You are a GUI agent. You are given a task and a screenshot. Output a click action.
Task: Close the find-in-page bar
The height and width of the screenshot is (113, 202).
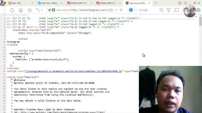point(196,17)
